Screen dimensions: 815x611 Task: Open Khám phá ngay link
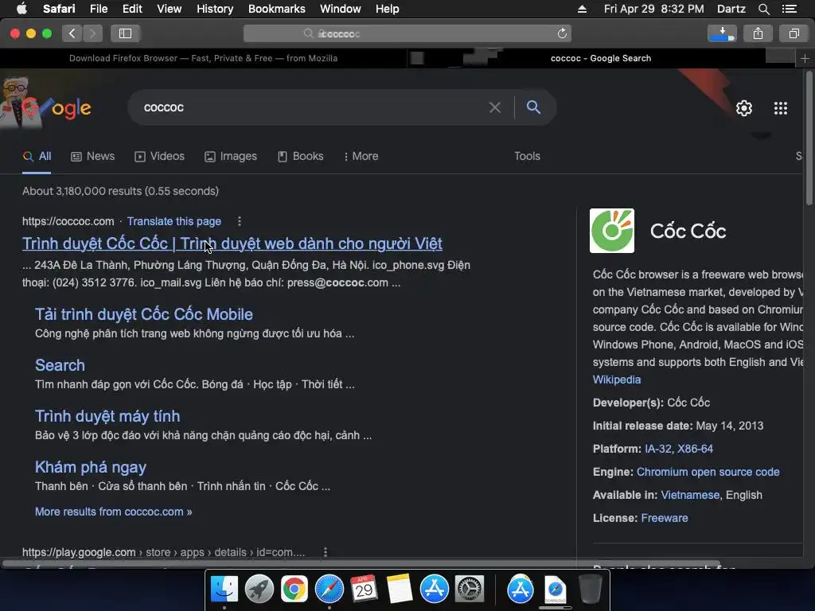[x=91, y=467]
